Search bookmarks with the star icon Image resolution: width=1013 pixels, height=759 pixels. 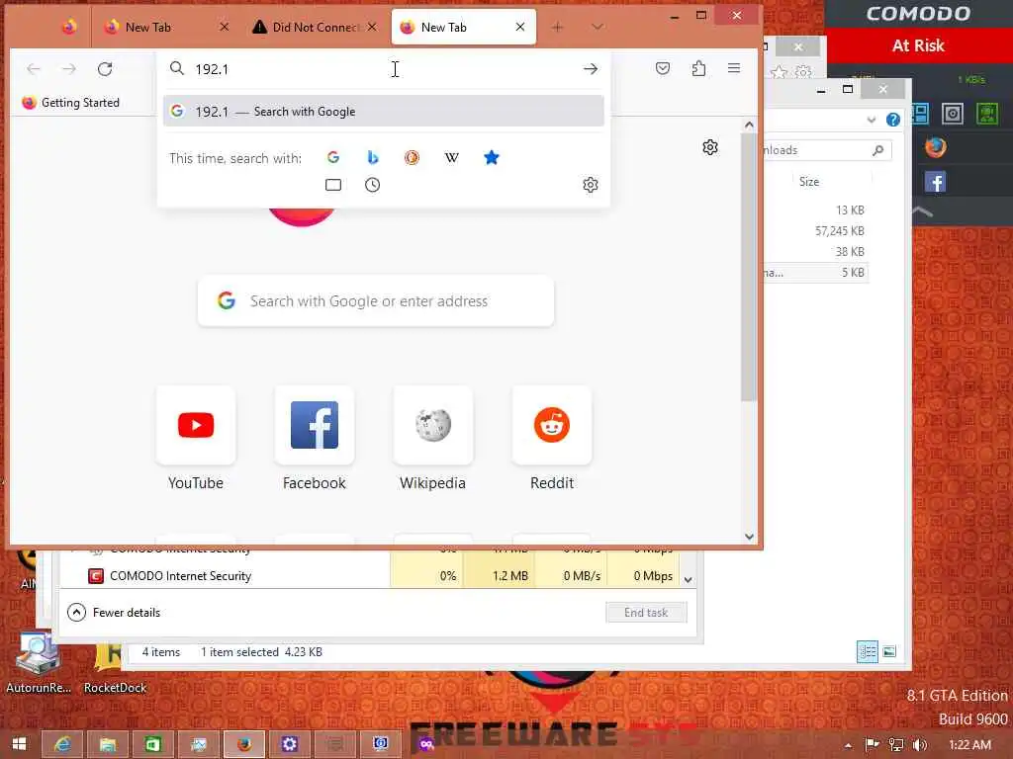point(491,157)
